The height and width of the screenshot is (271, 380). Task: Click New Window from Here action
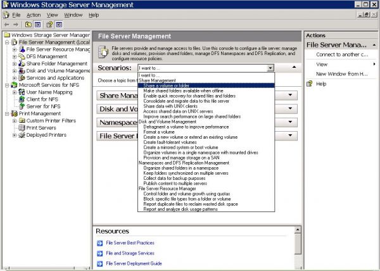[342, 74]
